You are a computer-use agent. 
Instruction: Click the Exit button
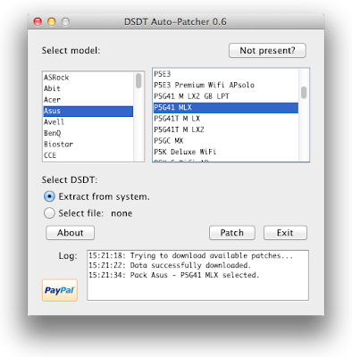(x=285, y=233)
